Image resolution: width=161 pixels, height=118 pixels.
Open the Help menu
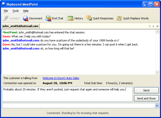(x=26, y=11)
